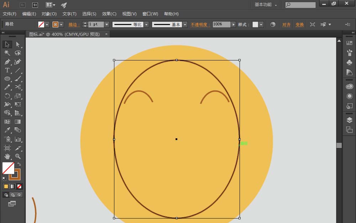Select the Scissors tool
The width and height of the screenshot is (356, 223).
click(18, 87)
